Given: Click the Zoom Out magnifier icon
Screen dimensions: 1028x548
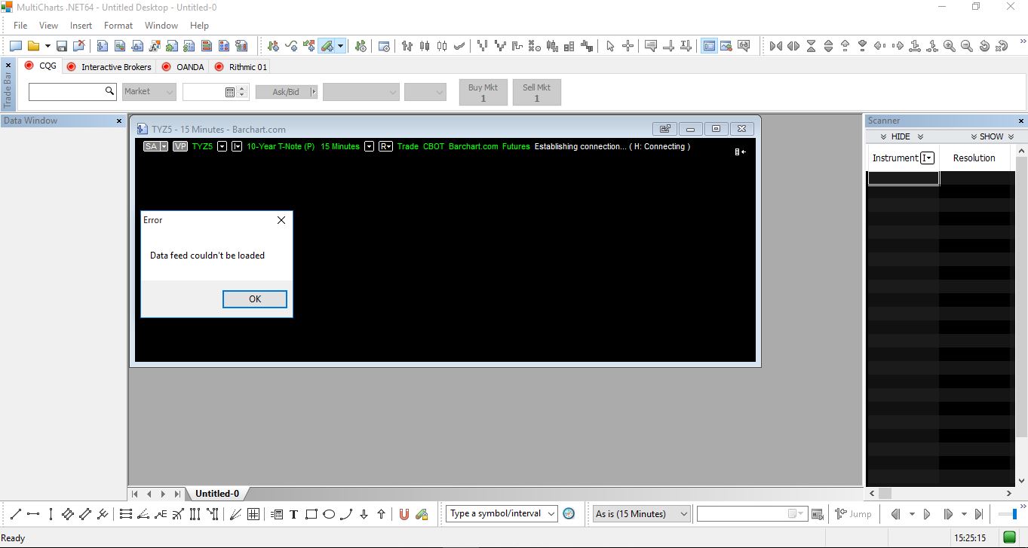Looking at the screenshot, I should coord(967,46).
